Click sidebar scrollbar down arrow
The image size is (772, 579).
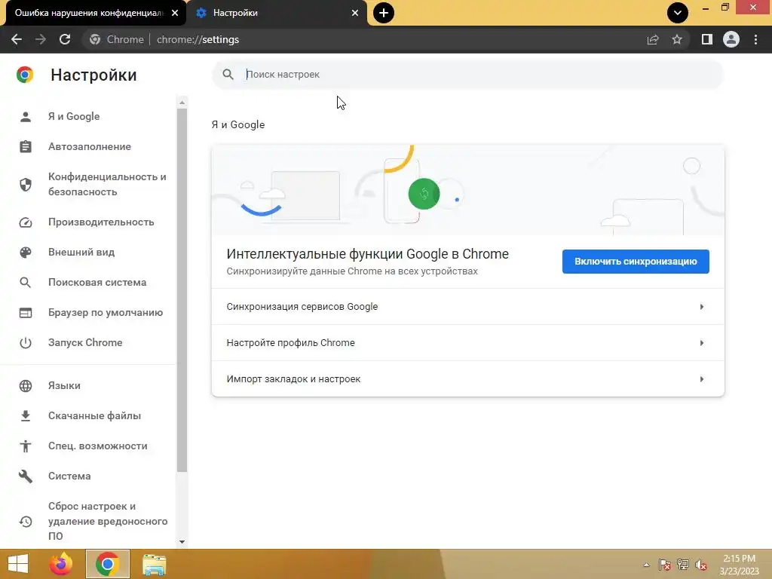click(182, 542)
